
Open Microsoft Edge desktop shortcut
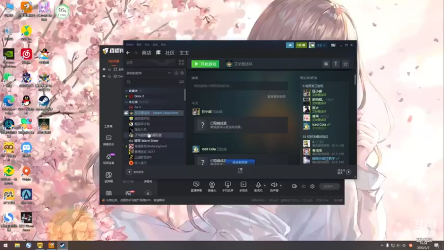coord(8,103)
